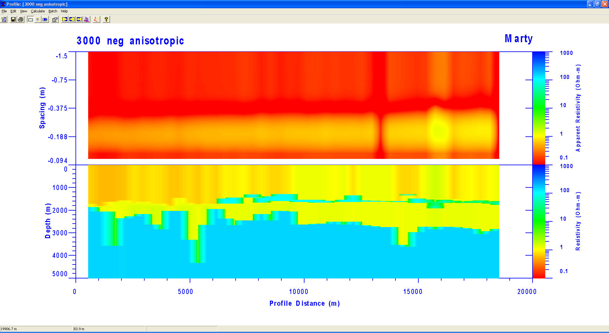Open the Calculate menu
The image size is (609, 333).
[x=38, y=11]
